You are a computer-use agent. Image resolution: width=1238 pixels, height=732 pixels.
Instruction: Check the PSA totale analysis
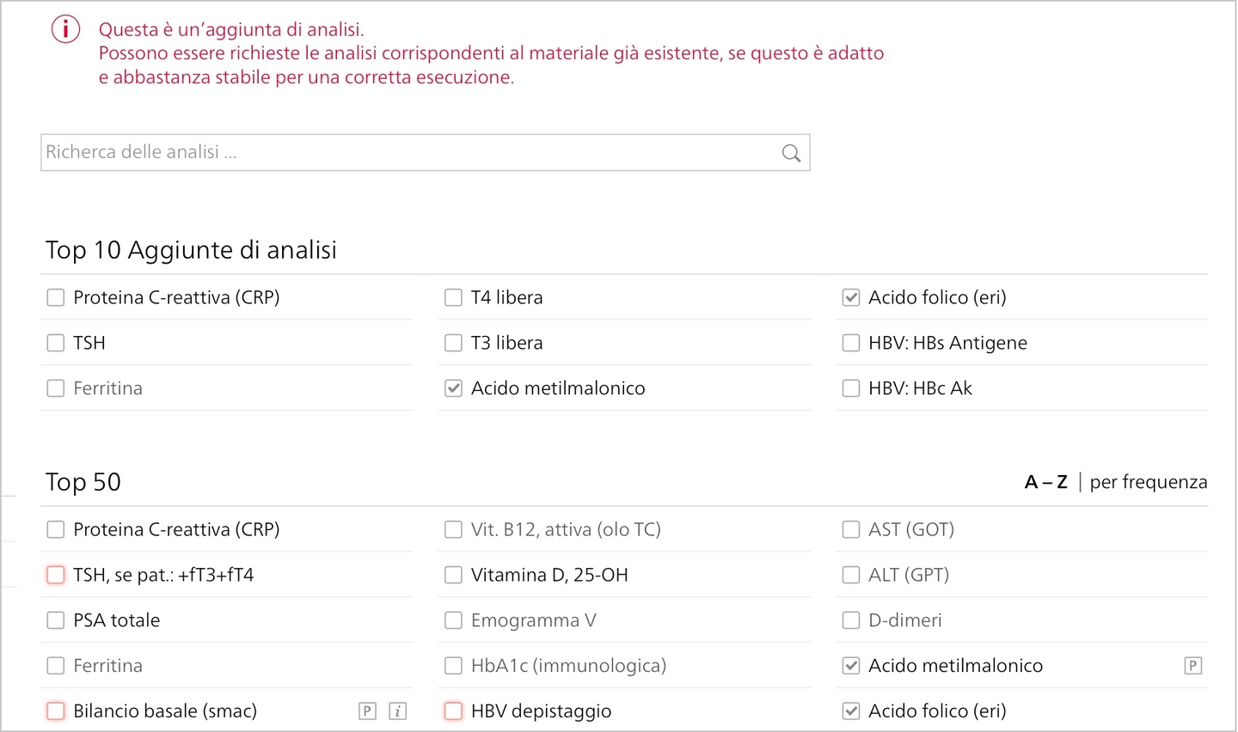pos(56,620)
